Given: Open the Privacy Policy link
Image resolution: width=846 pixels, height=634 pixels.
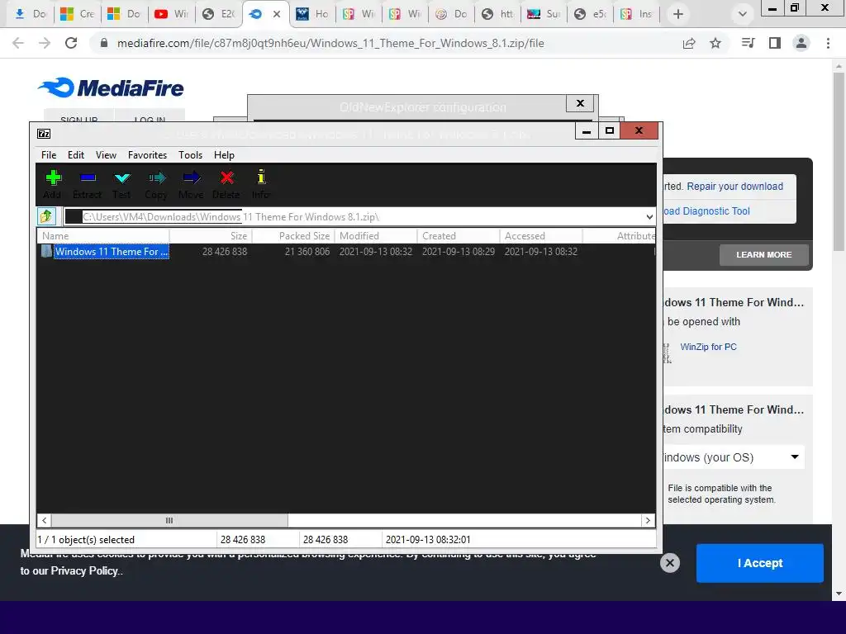Looking at the screenshot, I should [84, 571].
